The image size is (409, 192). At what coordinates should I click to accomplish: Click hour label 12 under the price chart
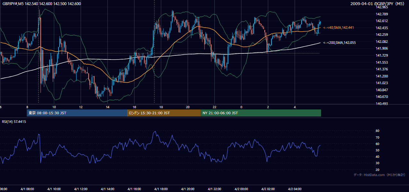(81, 107)
